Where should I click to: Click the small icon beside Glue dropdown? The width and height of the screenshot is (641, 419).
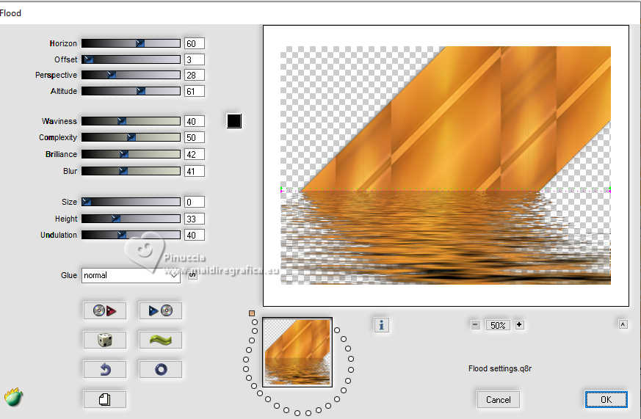pyautogui.click(x=192, y=275)
